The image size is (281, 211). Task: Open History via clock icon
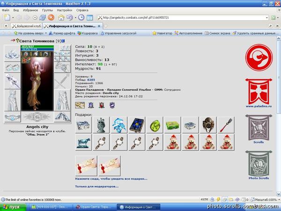pyautogui.click(x=81, y=17)
